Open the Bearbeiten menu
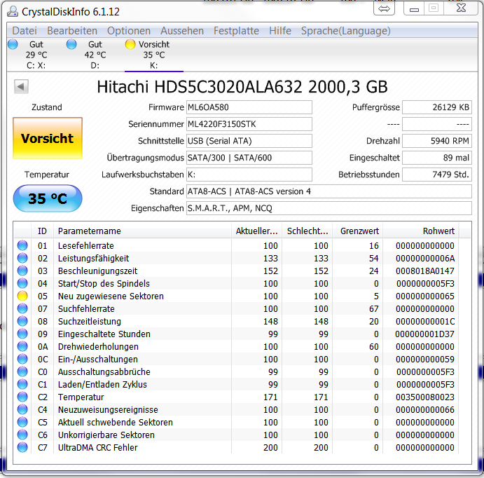The width and height of the screenshot is (484, 478). click(x=72, y=31)
